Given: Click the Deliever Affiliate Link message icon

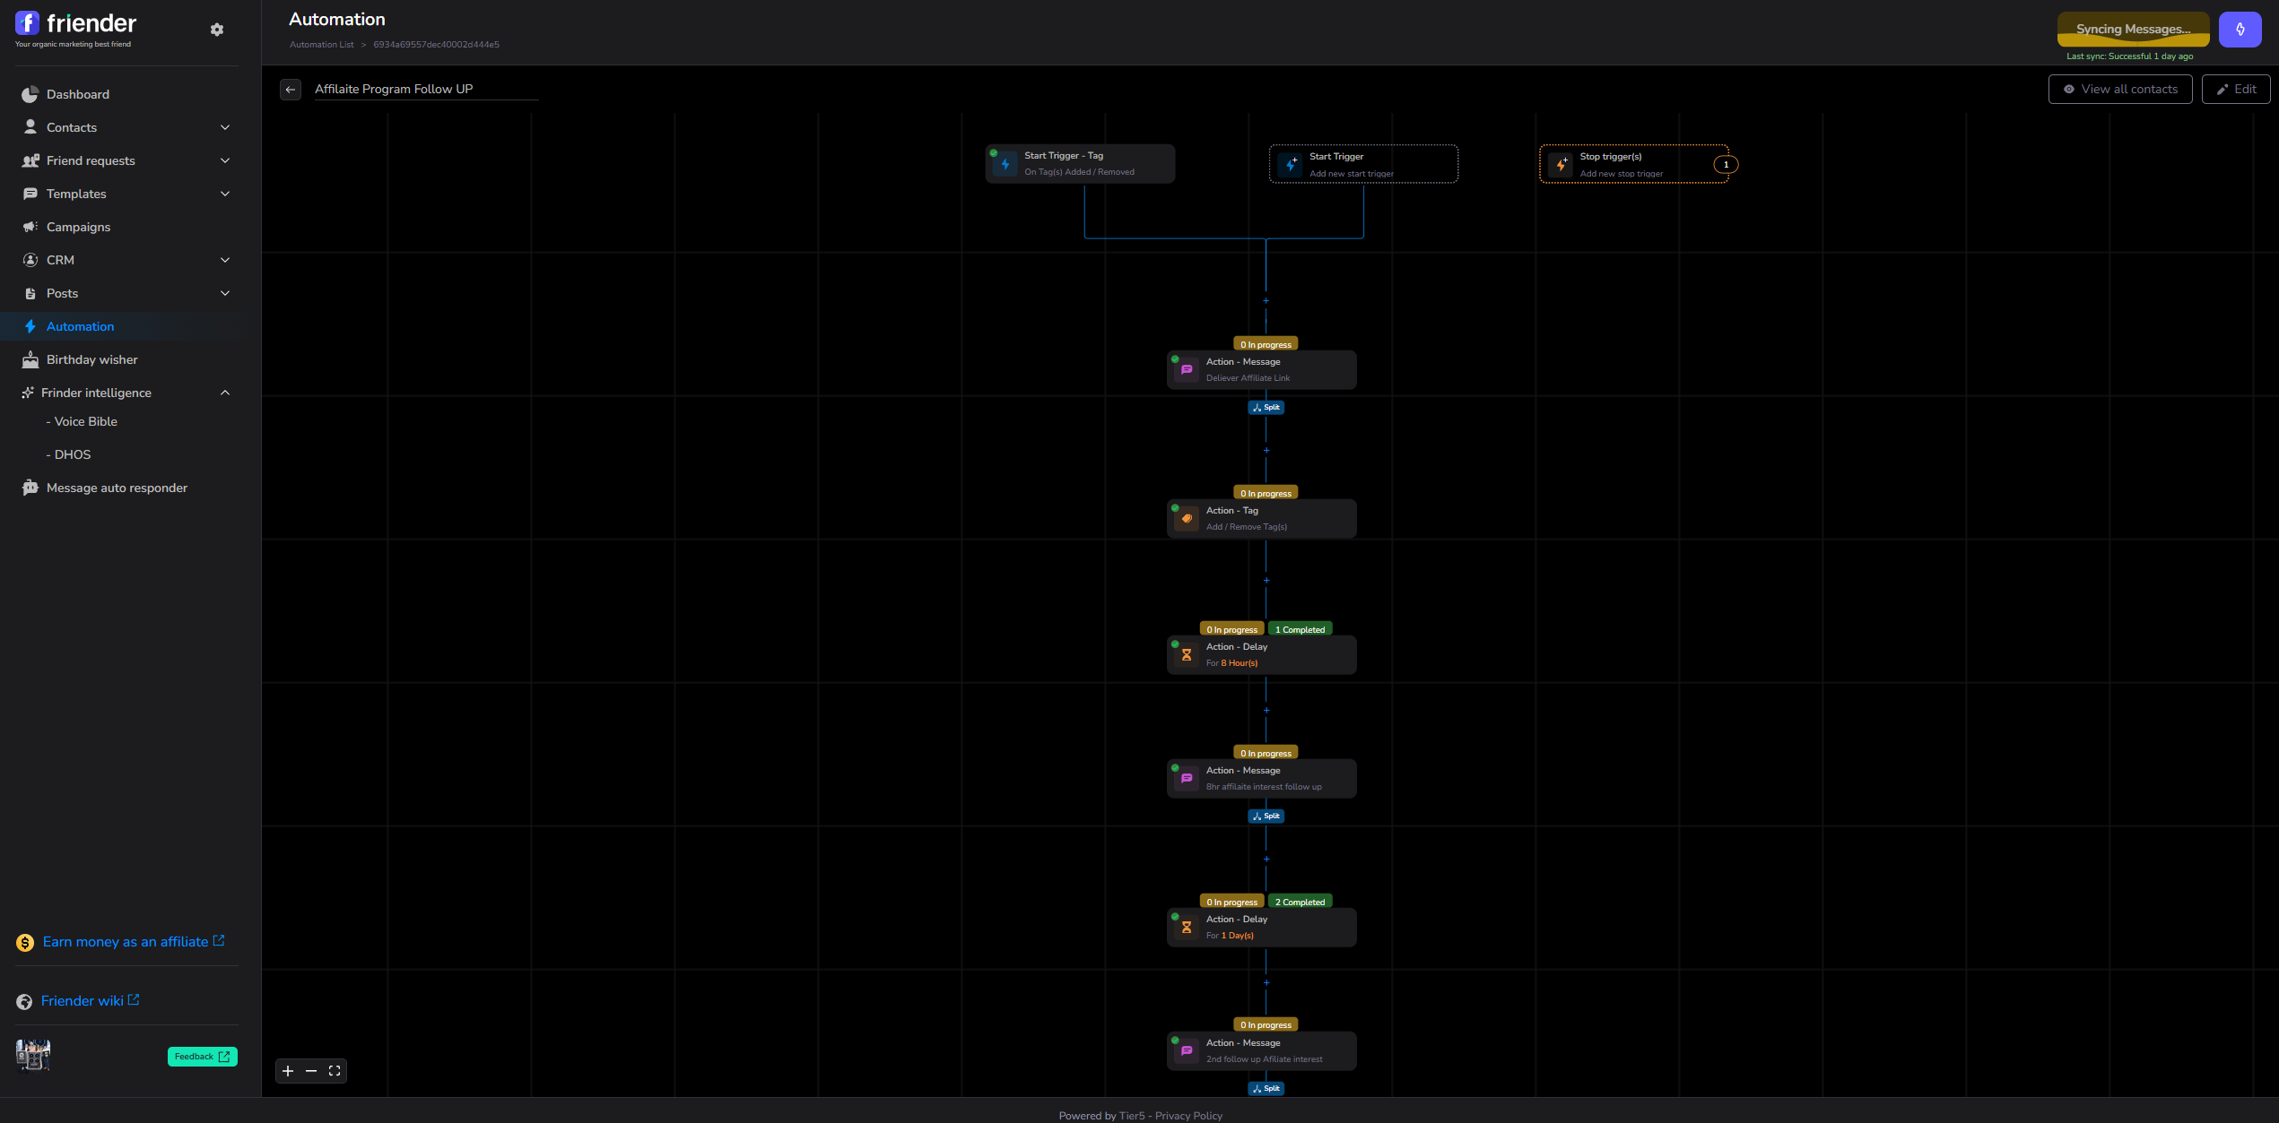Looking at the screenshot, I should (x=1187, y=370).
